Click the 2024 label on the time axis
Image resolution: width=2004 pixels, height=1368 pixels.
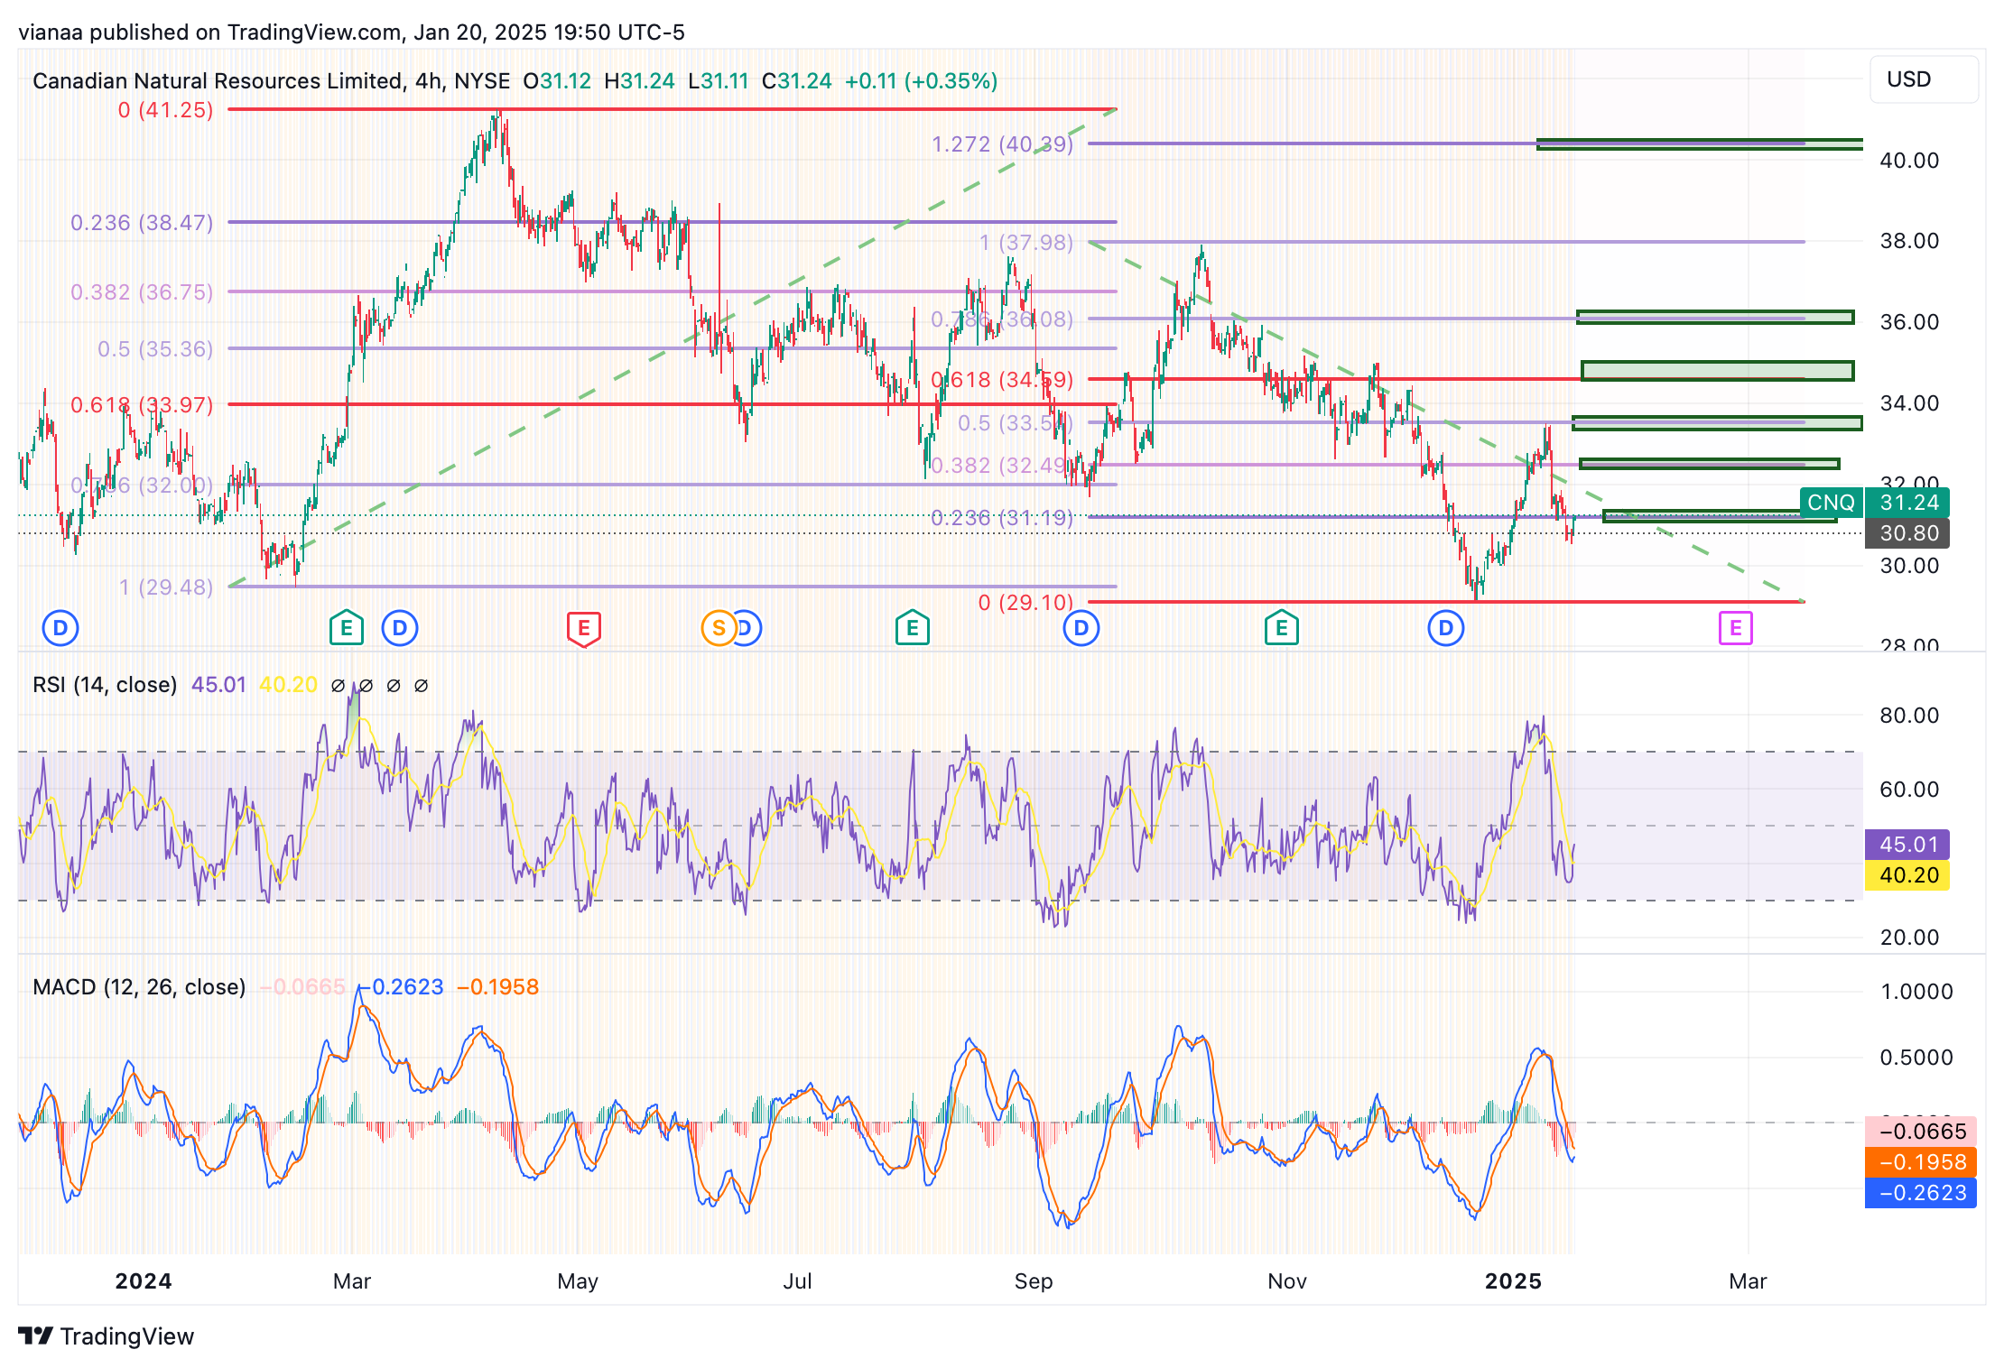tap(144, 1281)
